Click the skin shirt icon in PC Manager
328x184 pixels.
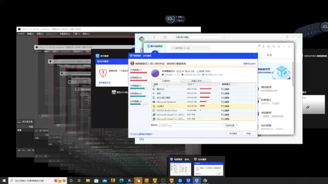tap(273, 46)
